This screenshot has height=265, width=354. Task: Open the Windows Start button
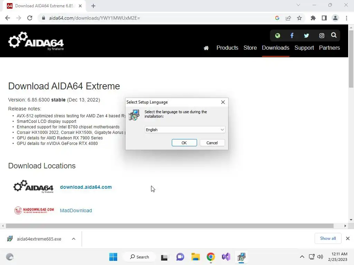(x=113, y=257)
